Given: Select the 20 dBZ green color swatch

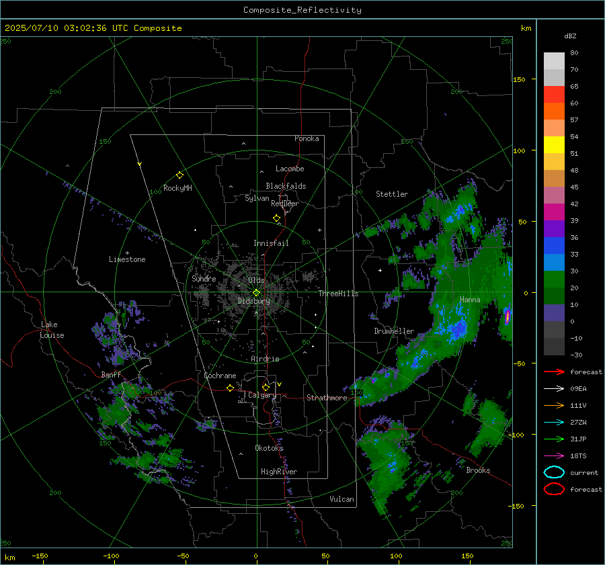Looking at the screenshot, I should 554,279.
